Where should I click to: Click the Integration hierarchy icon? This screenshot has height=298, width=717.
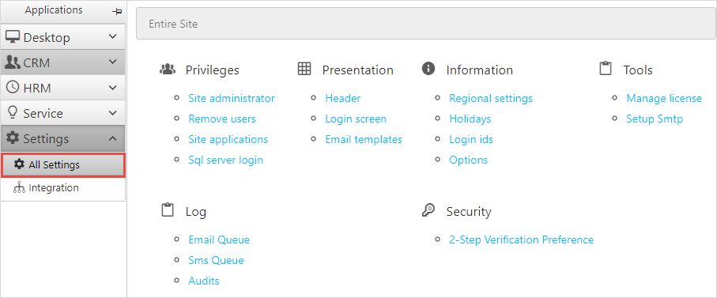19,188
